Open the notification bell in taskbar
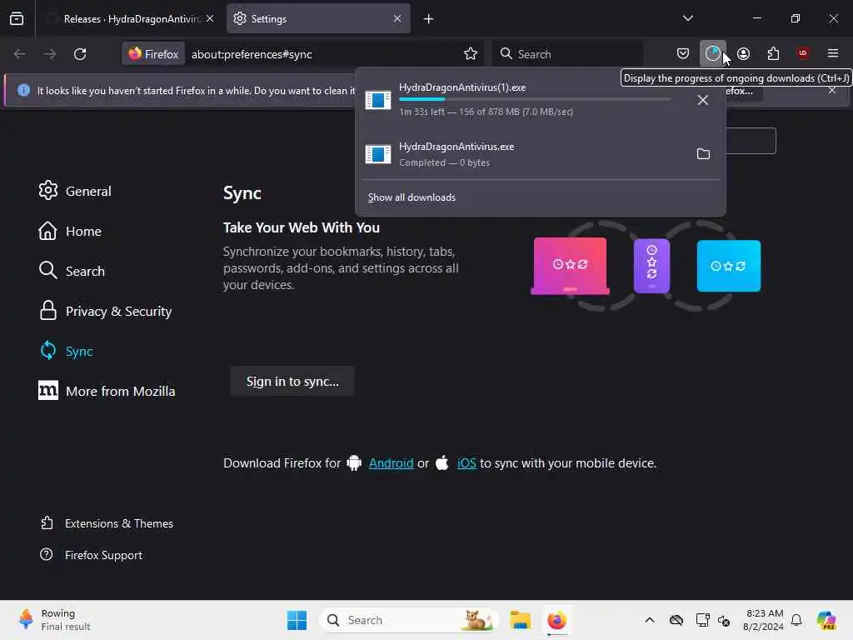Viewport: 853px width, 640px height. pos(796,620)
